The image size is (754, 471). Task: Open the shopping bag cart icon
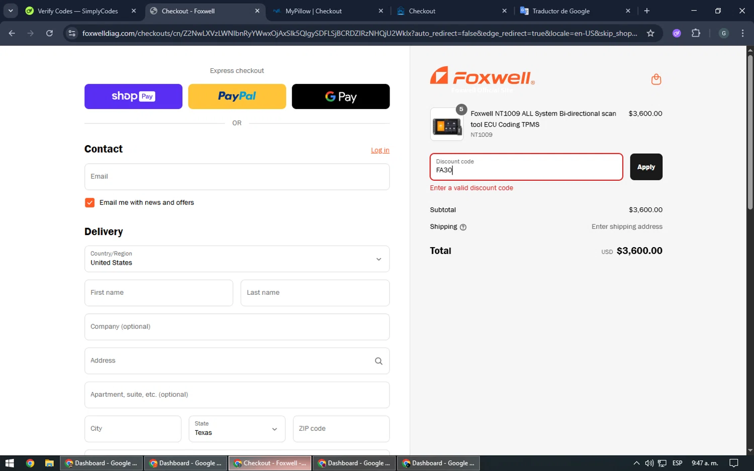(x=656, y=79)
